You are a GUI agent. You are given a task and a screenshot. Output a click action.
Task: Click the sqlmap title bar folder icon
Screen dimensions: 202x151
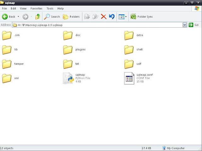coord(2,2)
